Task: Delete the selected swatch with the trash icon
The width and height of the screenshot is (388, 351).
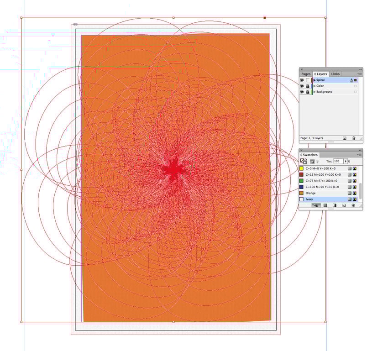Action: click(353, 205)
